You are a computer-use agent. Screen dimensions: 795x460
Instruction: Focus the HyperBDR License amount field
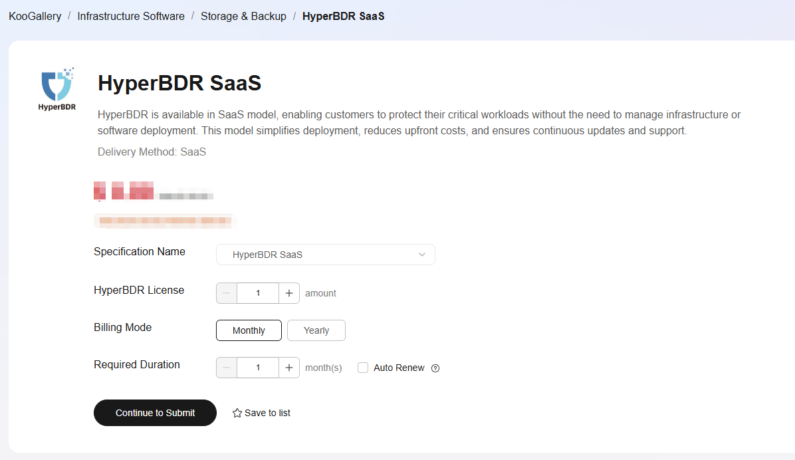(258, 293)
